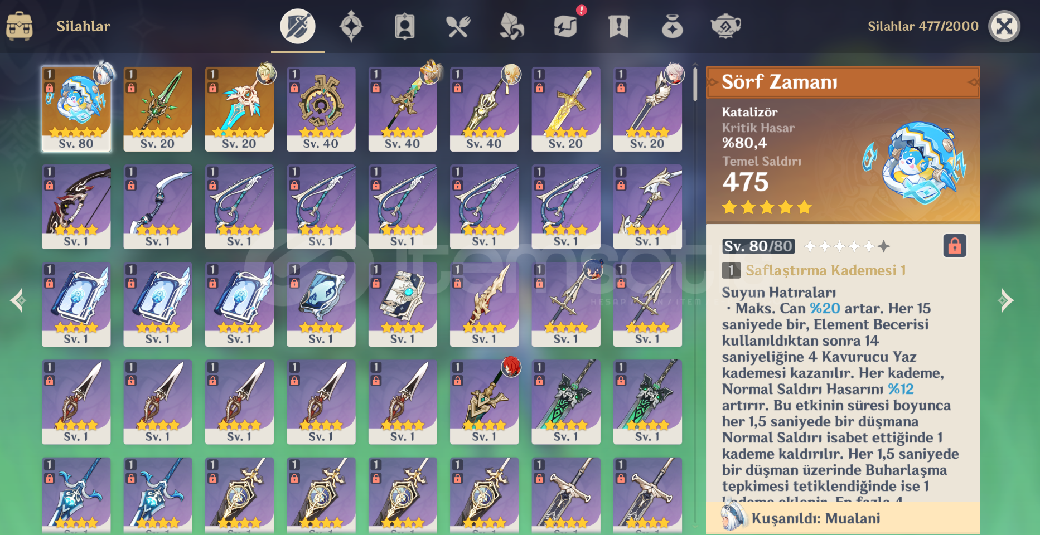Open the Gadgets tab with notification
1040x535 pixels.
[565, 26]
